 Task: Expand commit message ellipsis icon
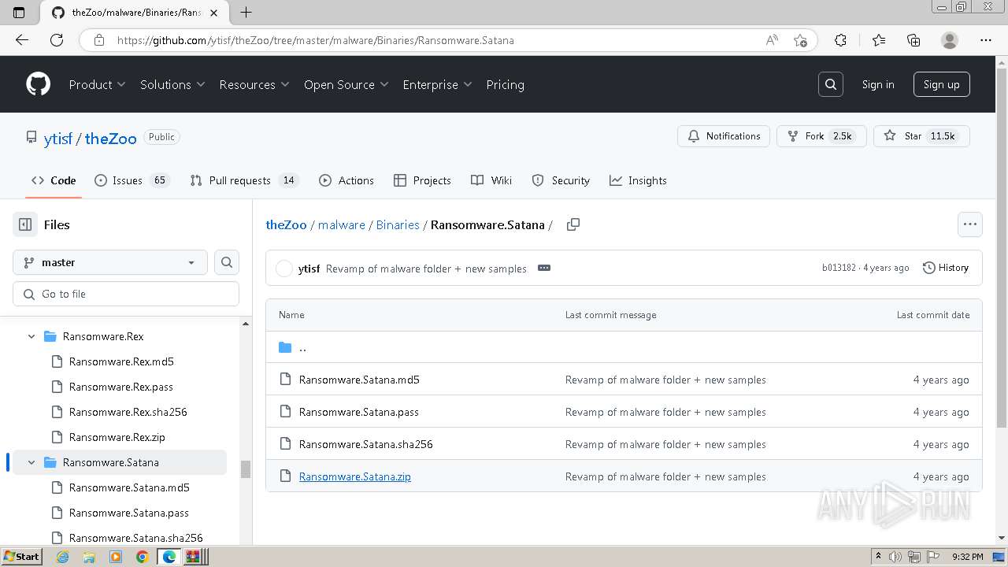tap(543, 268)
